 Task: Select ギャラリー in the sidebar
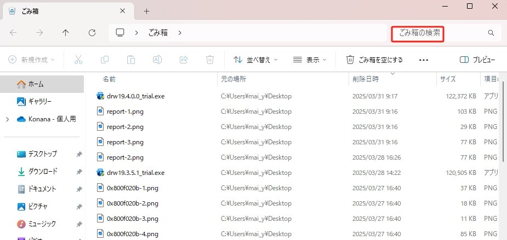39,101
